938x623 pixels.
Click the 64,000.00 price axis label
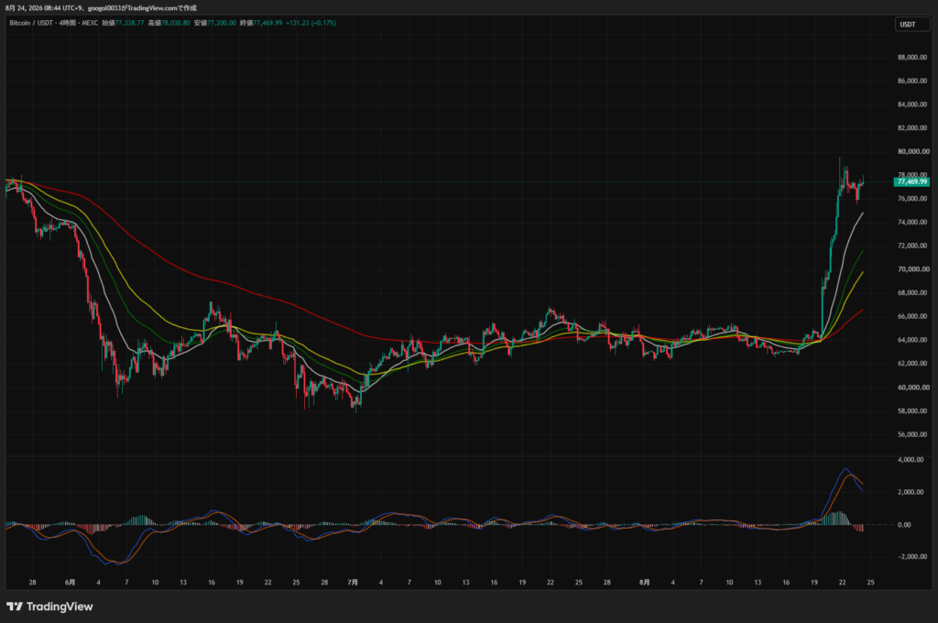coord(913,340)
